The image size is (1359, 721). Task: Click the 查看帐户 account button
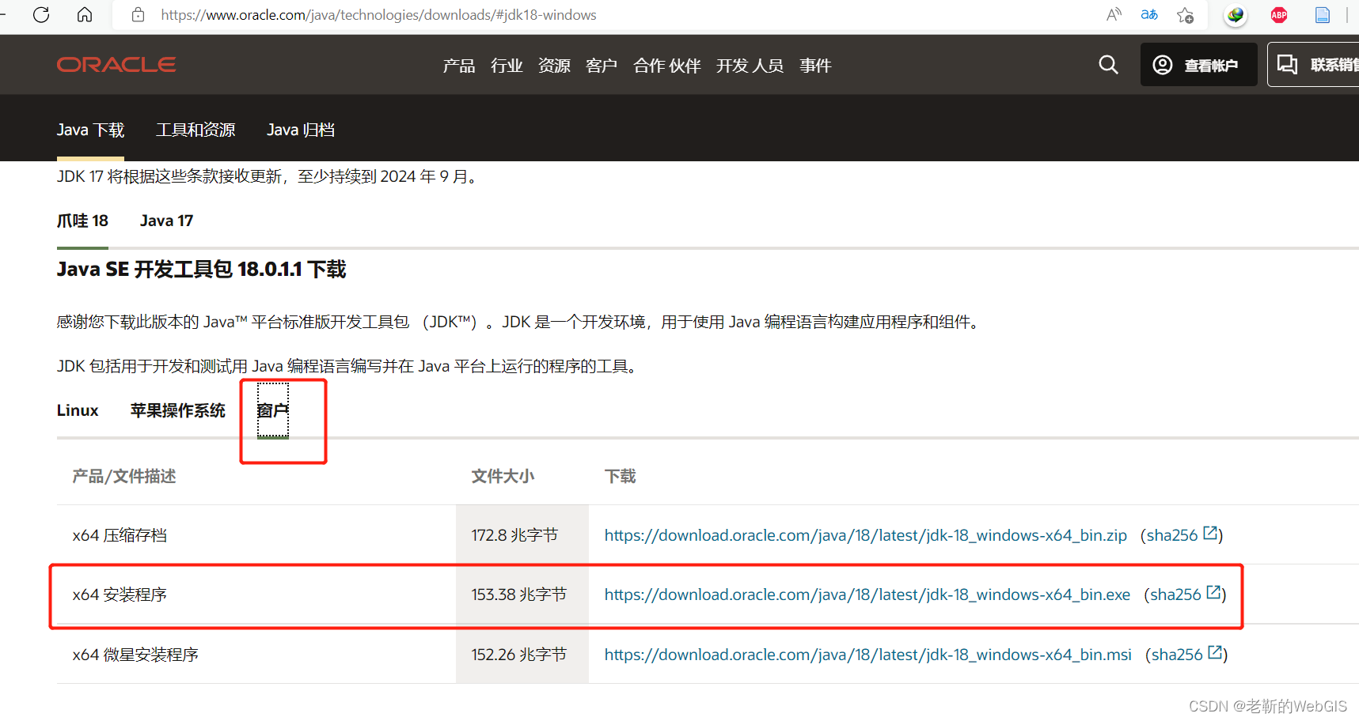[1198, 65]
